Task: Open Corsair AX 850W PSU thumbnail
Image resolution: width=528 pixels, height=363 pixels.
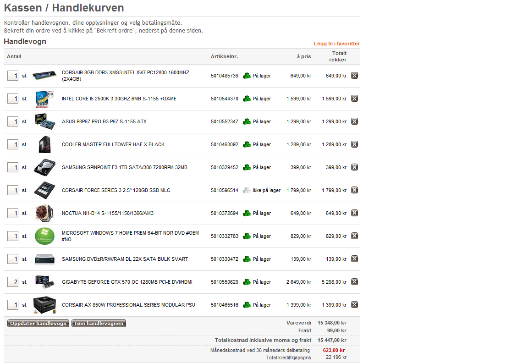Action: pos(44,305)
